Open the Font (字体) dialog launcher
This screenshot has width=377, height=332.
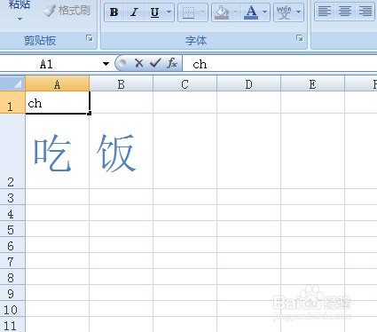pos(300,38)
